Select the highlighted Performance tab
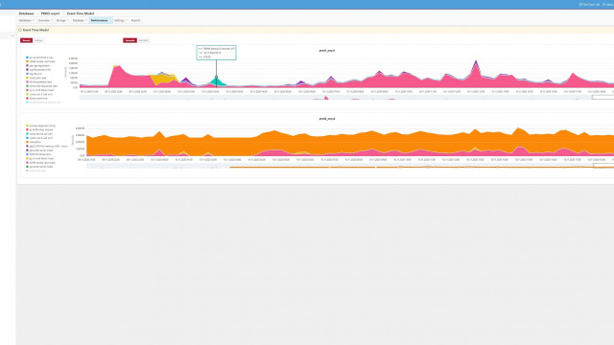The image size is (614, 345). pos(100,20)
